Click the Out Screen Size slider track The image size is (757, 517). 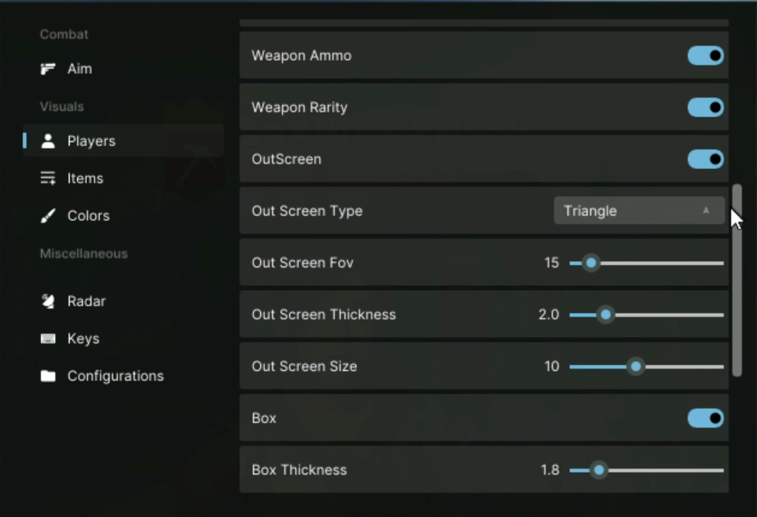click(681, 367)
